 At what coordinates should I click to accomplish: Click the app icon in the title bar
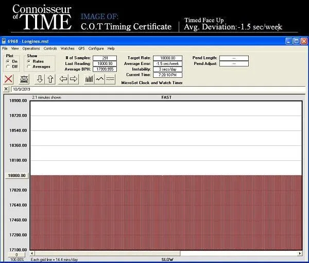(4, 41)
